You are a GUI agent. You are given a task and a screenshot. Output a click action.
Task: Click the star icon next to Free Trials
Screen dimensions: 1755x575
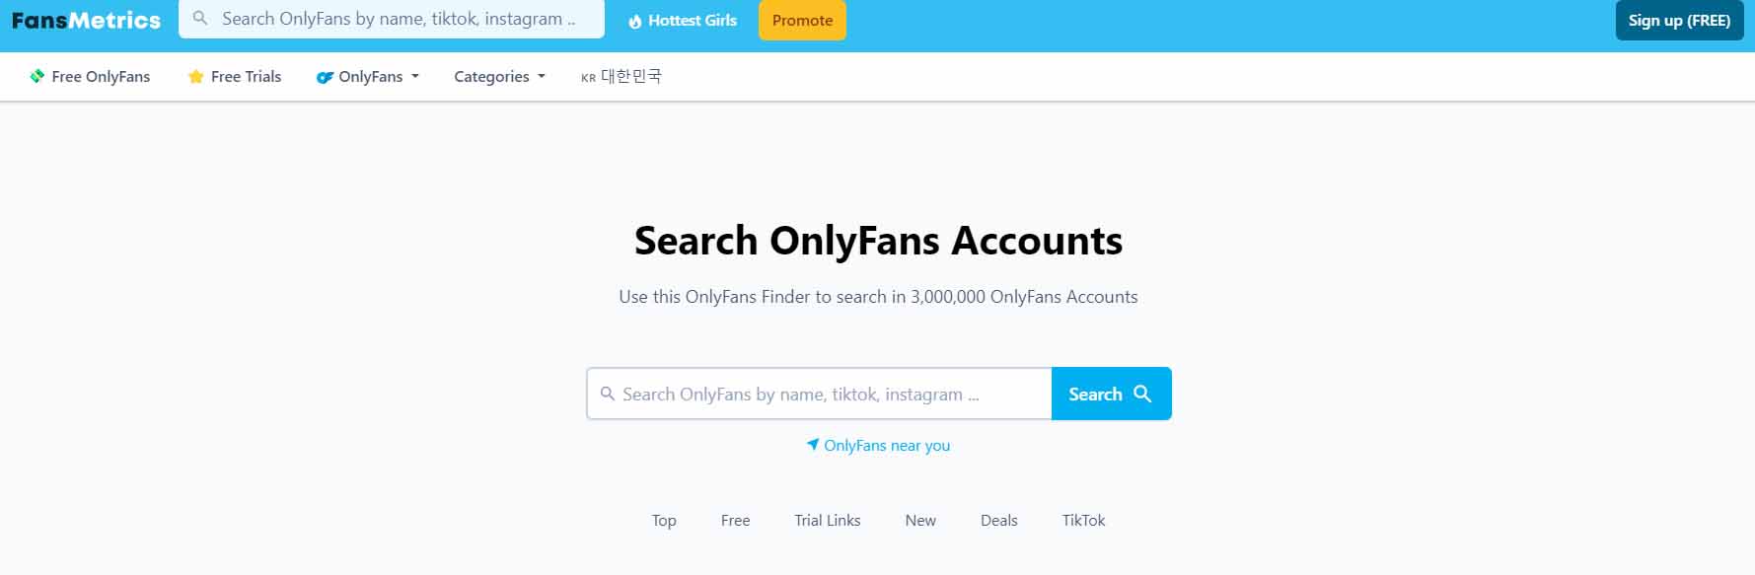194,76
